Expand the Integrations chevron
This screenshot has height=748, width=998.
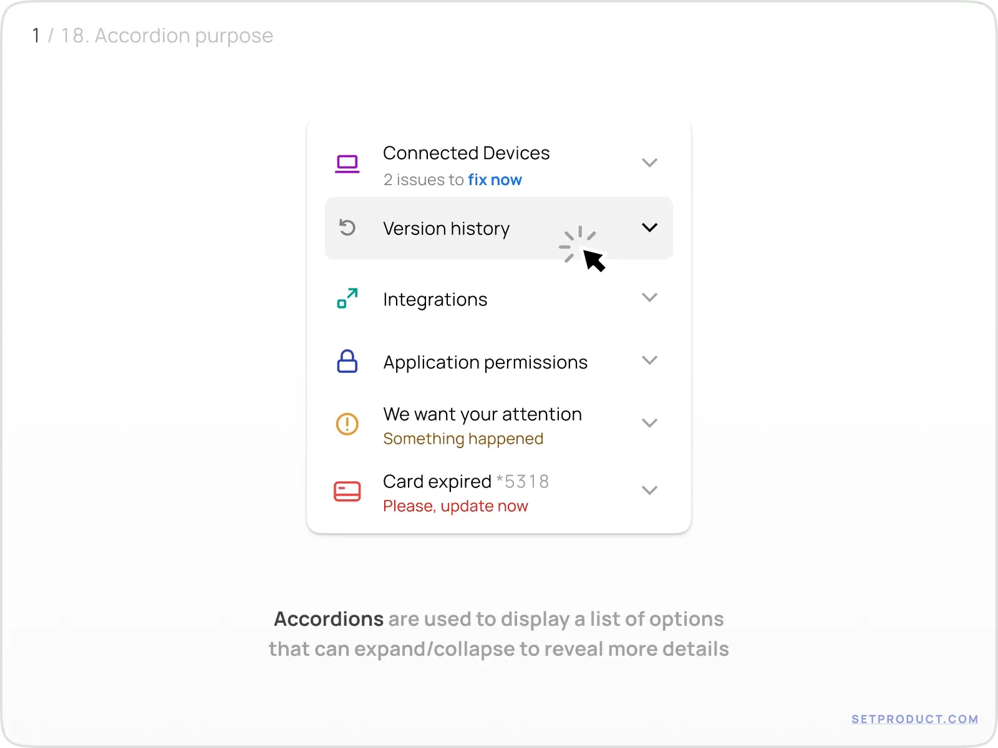(650, 297)
